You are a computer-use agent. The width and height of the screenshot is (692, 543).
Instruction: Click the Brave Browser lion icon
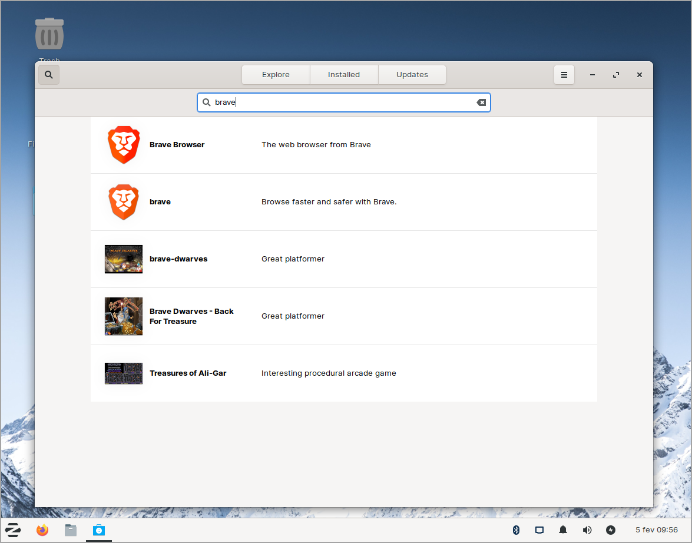124,145
